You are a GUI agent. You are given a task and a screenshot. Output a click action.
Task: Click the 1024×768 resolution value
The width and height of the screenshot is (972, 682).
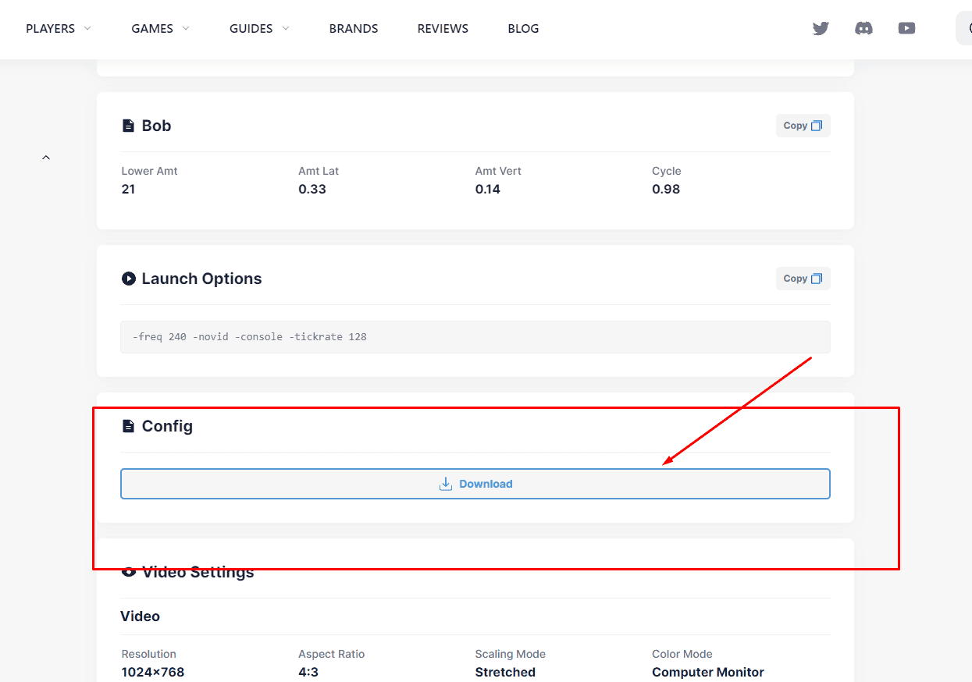pos(153,672)
